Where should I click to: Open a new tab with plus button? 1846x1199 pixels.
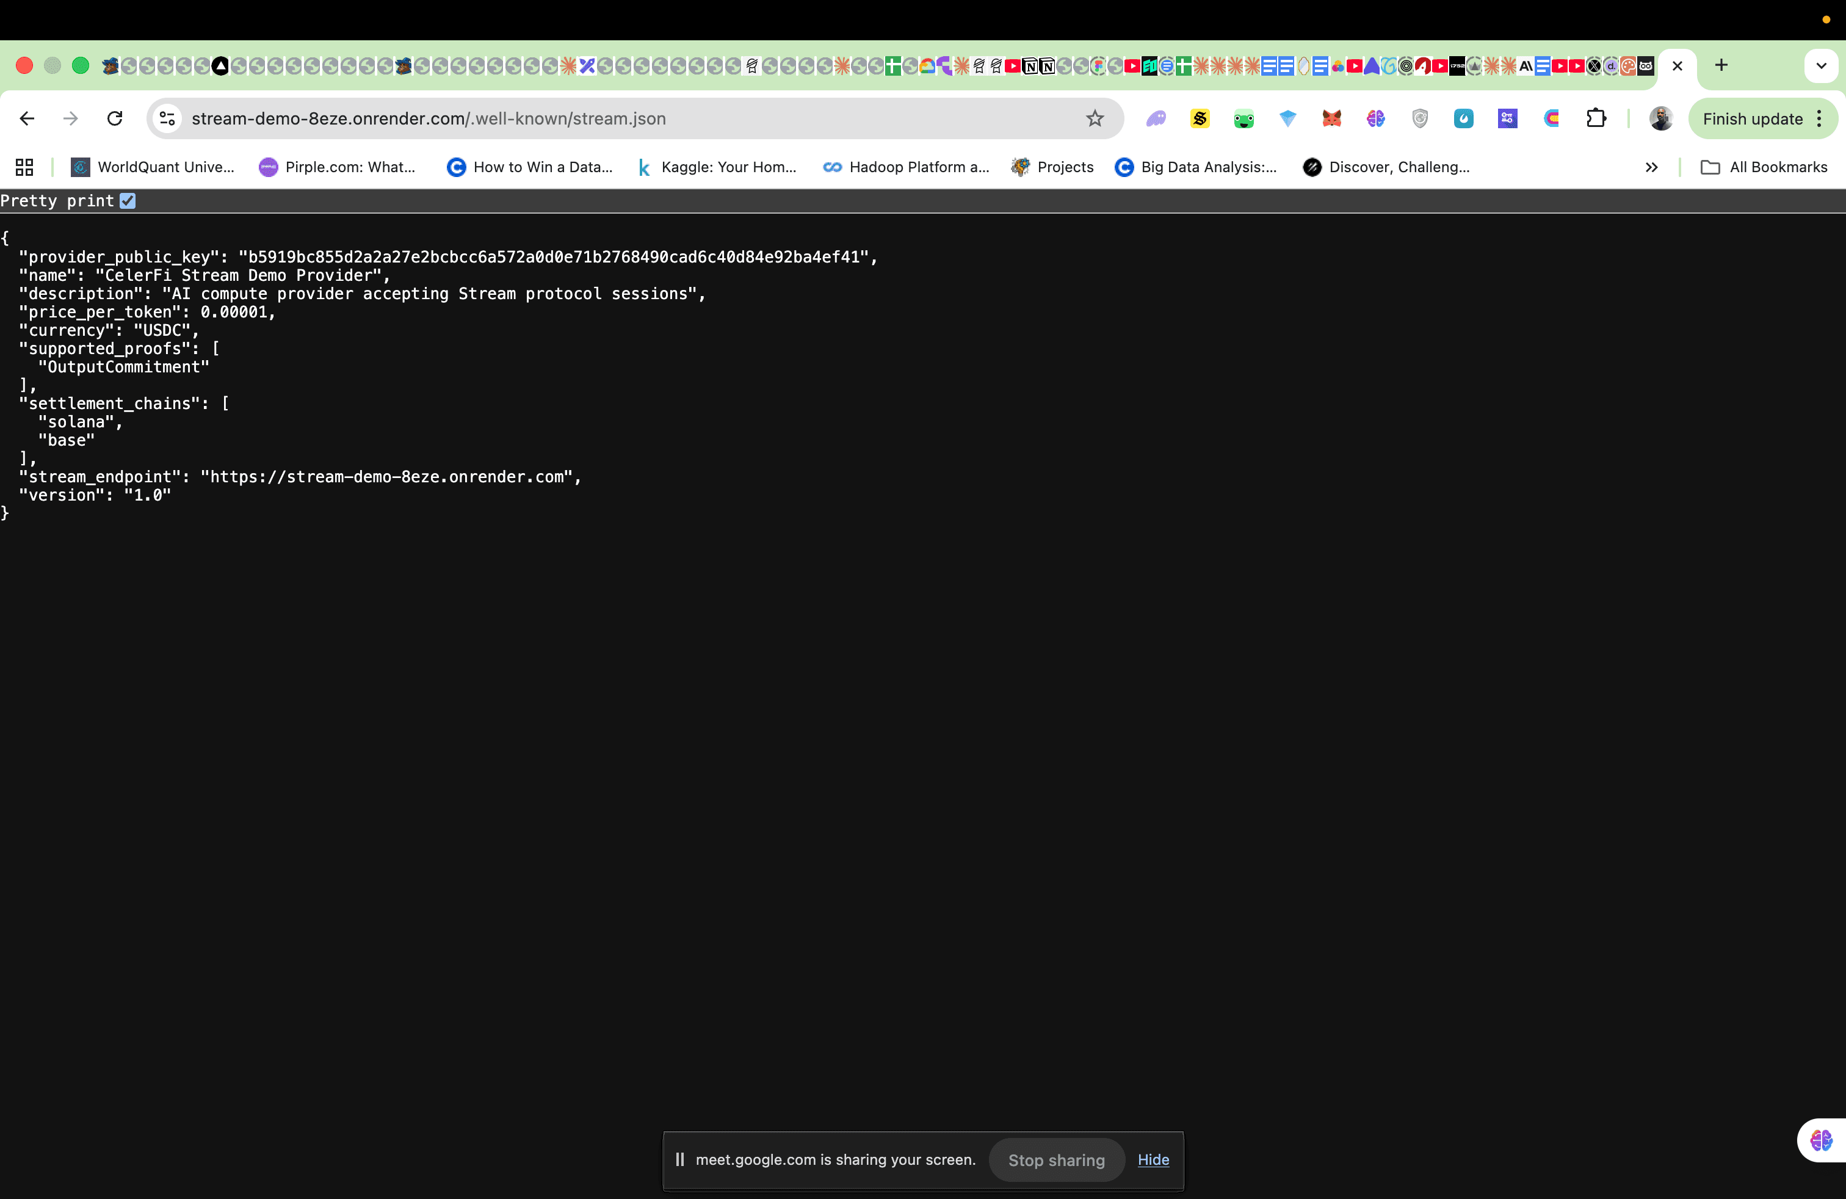(1721, 65)
